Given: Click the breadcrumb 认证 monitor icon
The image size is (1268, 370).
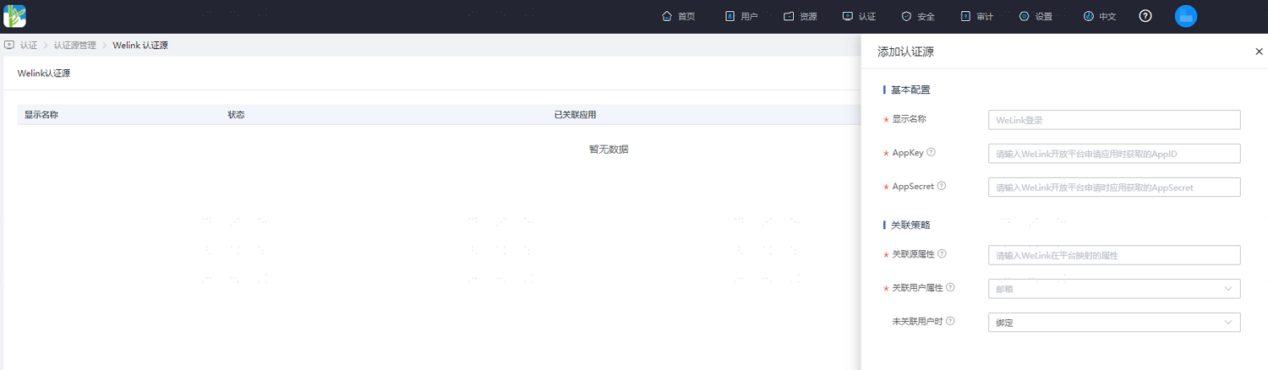Looking at the screenshot, I should 9,45.
